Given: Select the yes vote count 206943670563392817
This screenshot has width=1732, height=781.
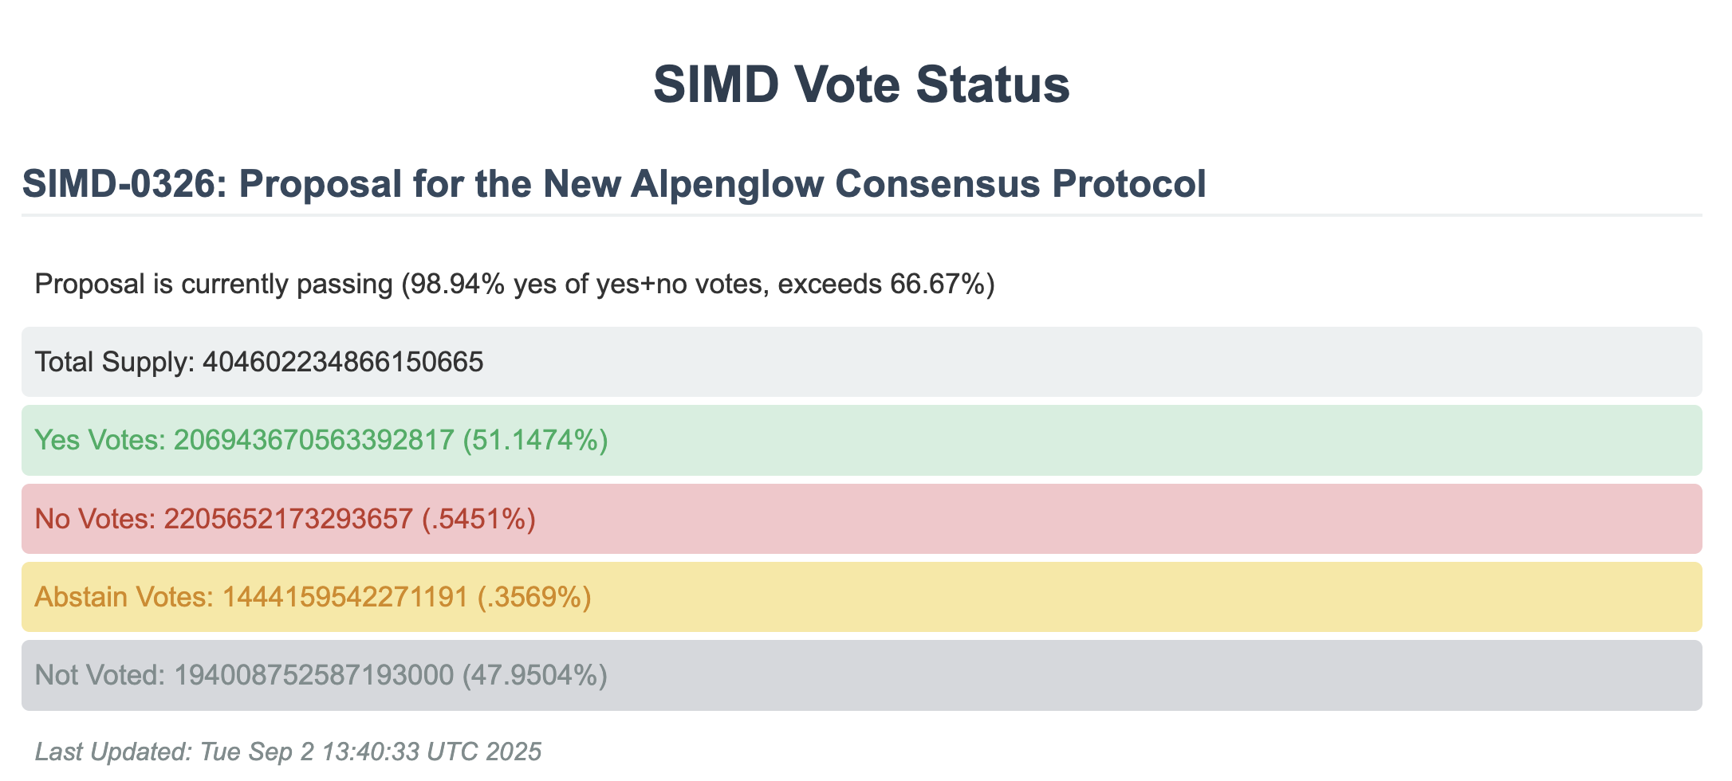Looking at the screenshot, I should [313, 440].
